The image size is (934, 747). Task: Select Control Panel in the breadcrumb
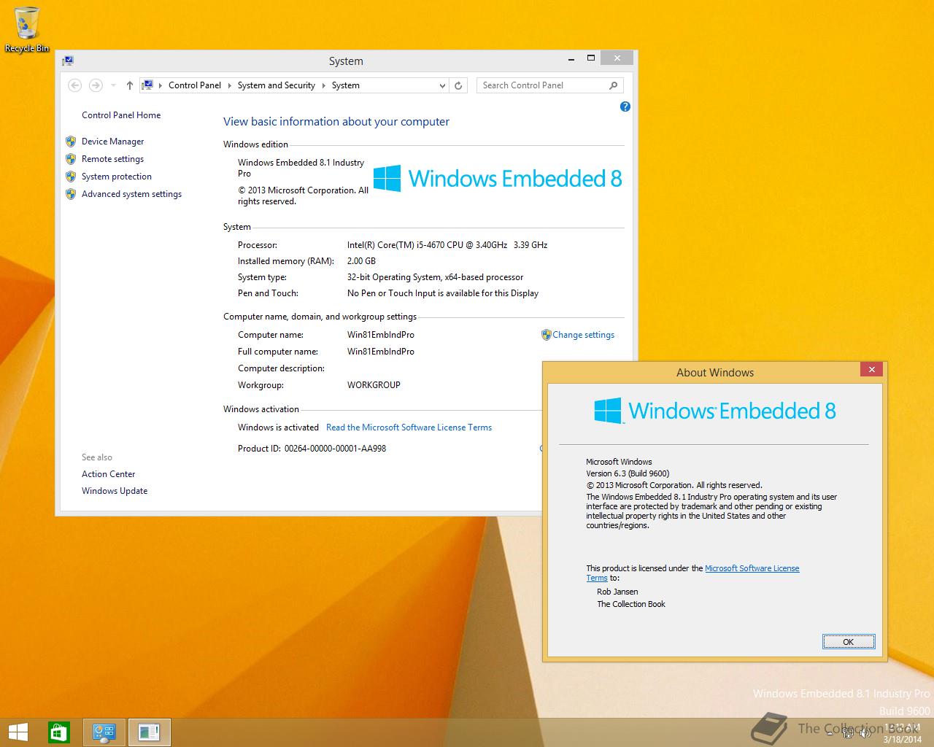[195, 85]
